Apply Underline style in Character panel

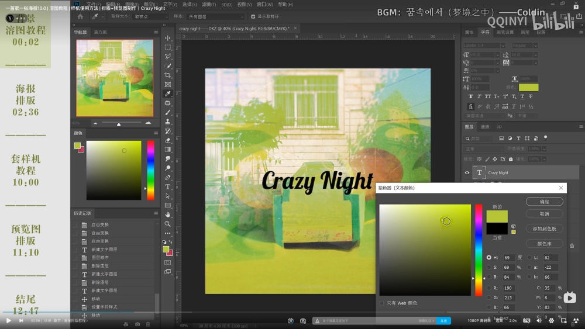click(522, 96)
